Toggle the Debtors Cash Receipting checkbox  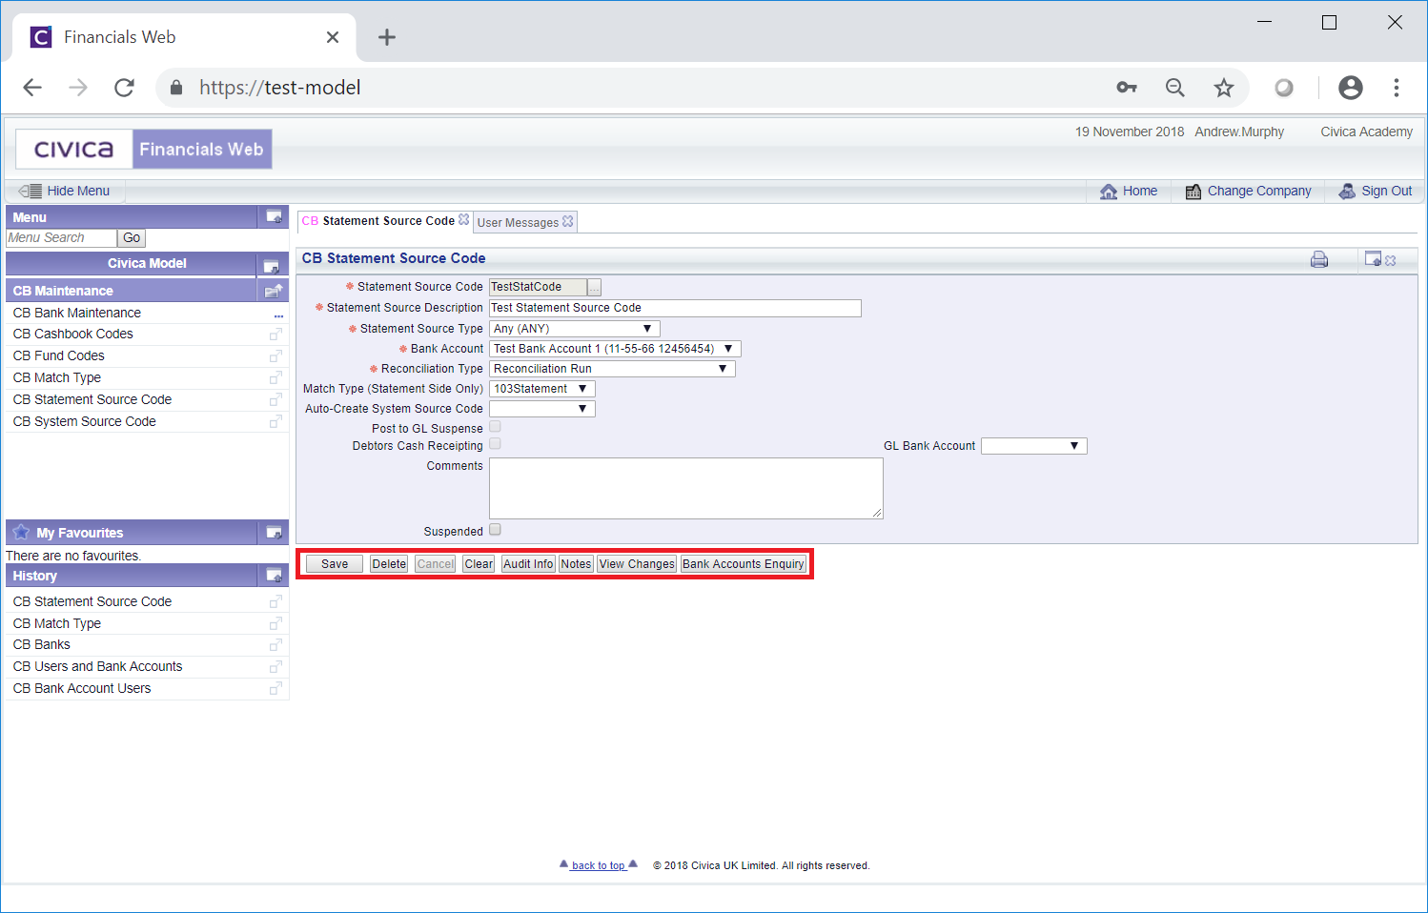(x=495, y=444)
